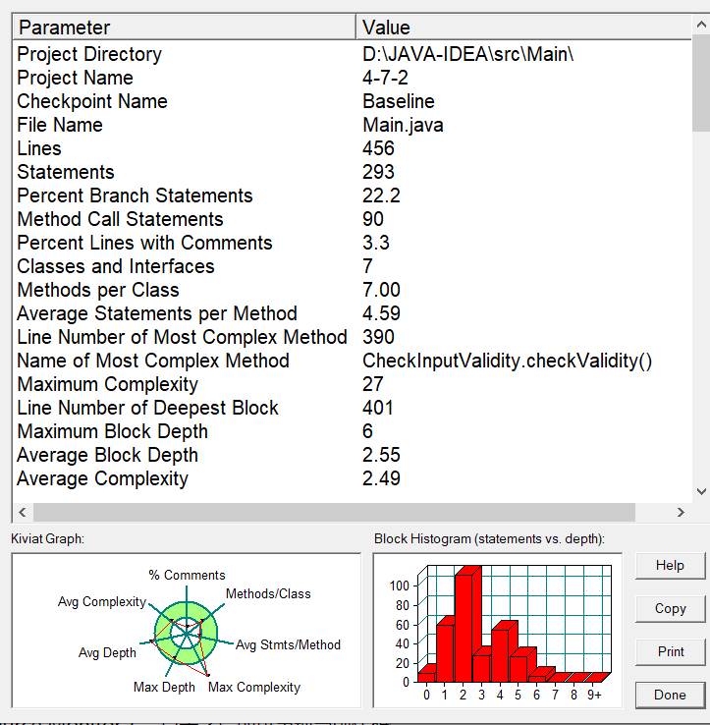The image size is (710, 725).
Task: Select Percent Branch Statements row
Action: coord(353,195)
